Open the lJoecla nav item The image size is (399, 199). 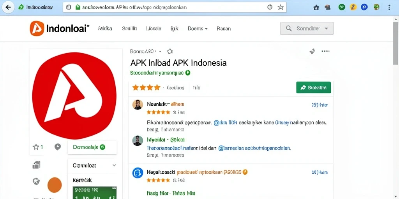point(154,29)
